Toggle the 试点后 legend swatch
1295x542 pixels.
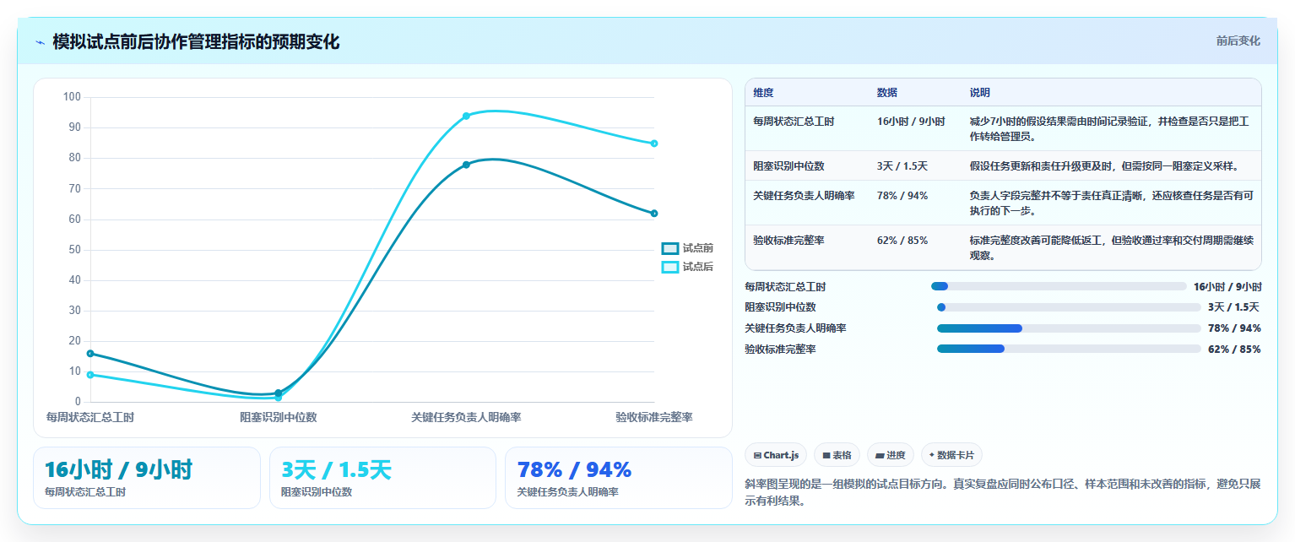(x=670, y=267)
